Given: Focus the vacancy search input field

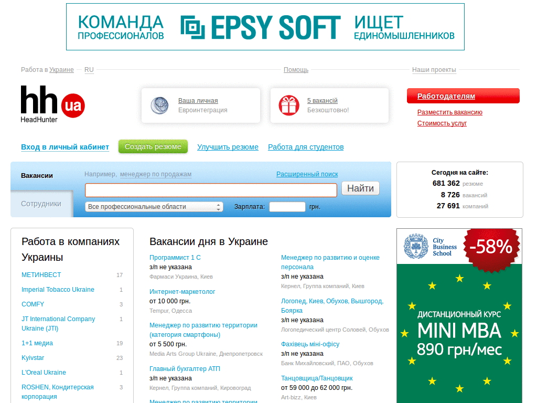Looking at the screenshot, I should point(211,190).
